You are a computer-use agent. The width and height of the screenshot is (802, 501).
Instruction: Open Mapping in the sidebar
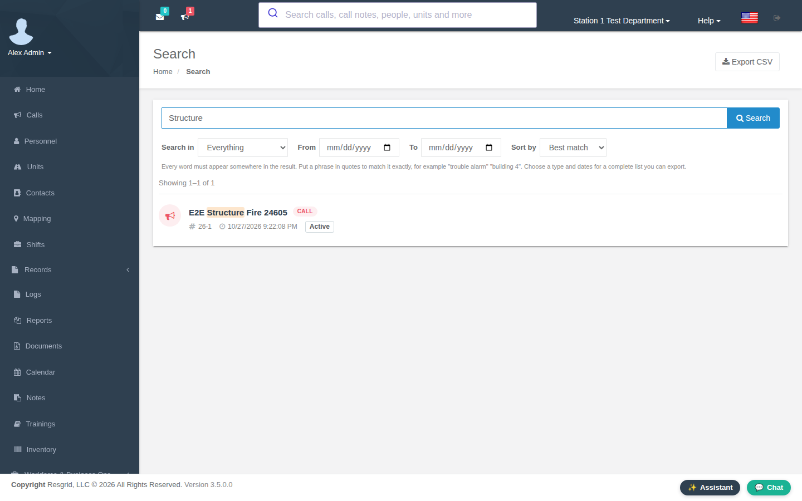click(70, 219)
